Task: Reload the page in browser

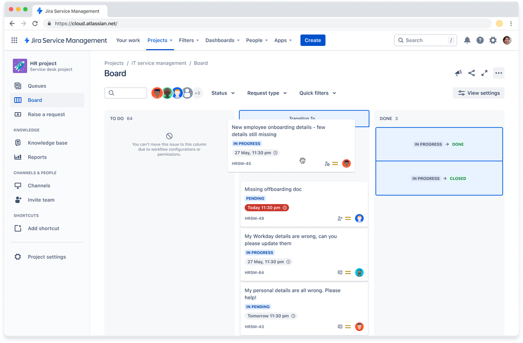Action: pos(35,23)
